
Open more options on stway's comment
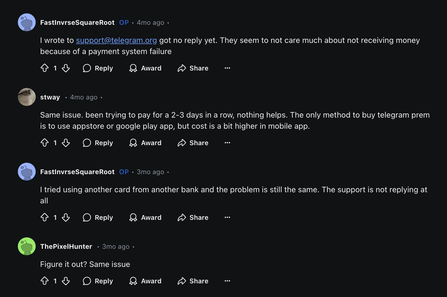(x=227, y=143)
